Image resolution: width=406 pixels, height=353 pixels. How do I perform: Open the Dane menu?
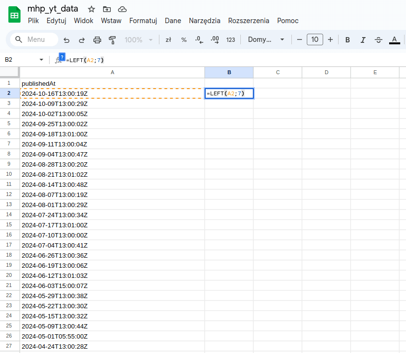tap(173, 21)
